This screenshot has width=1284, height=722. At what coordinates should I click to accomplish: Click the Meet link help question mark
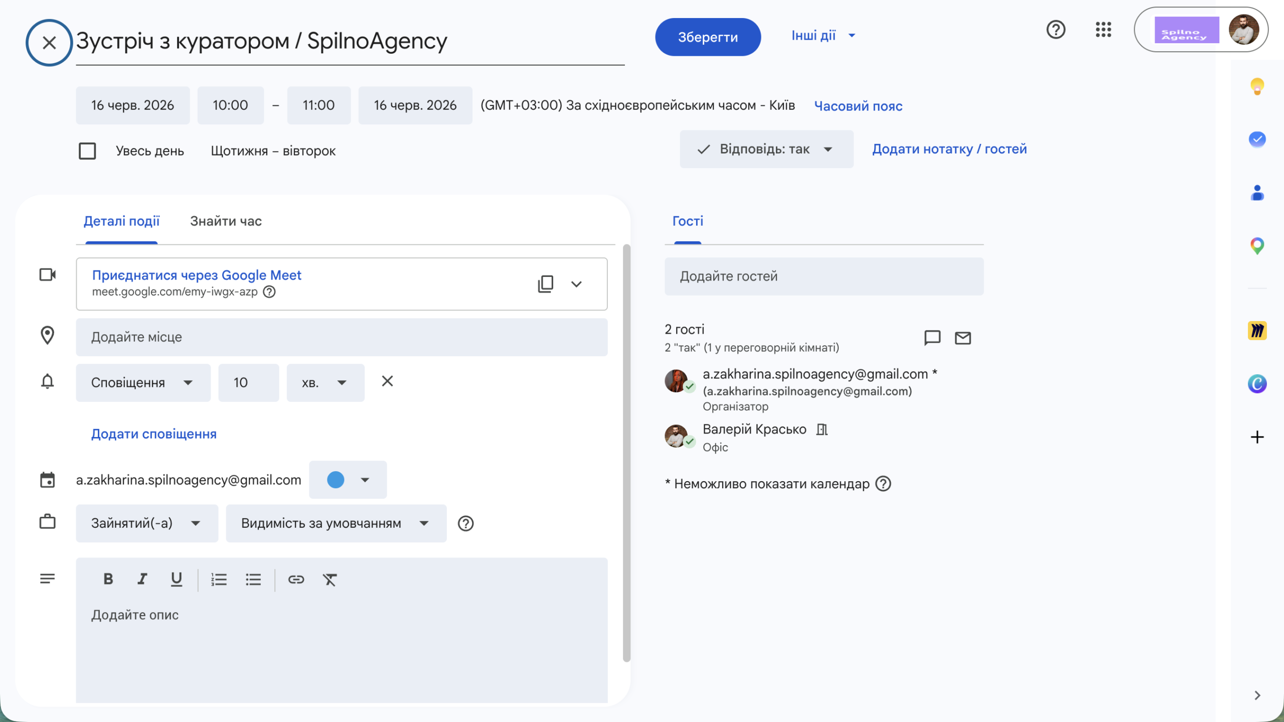click(x=269, y=292)
